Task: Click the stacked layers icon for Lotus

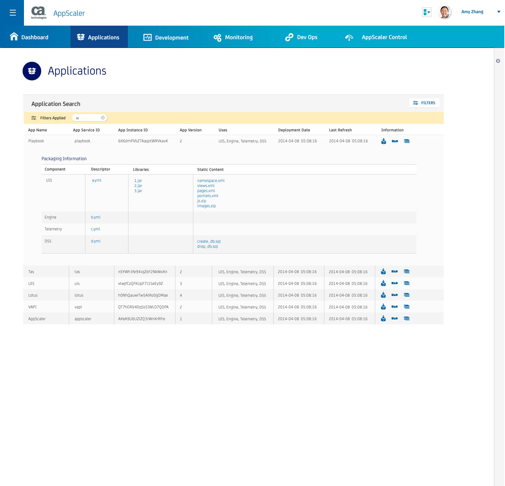Action: coord(406,295)
